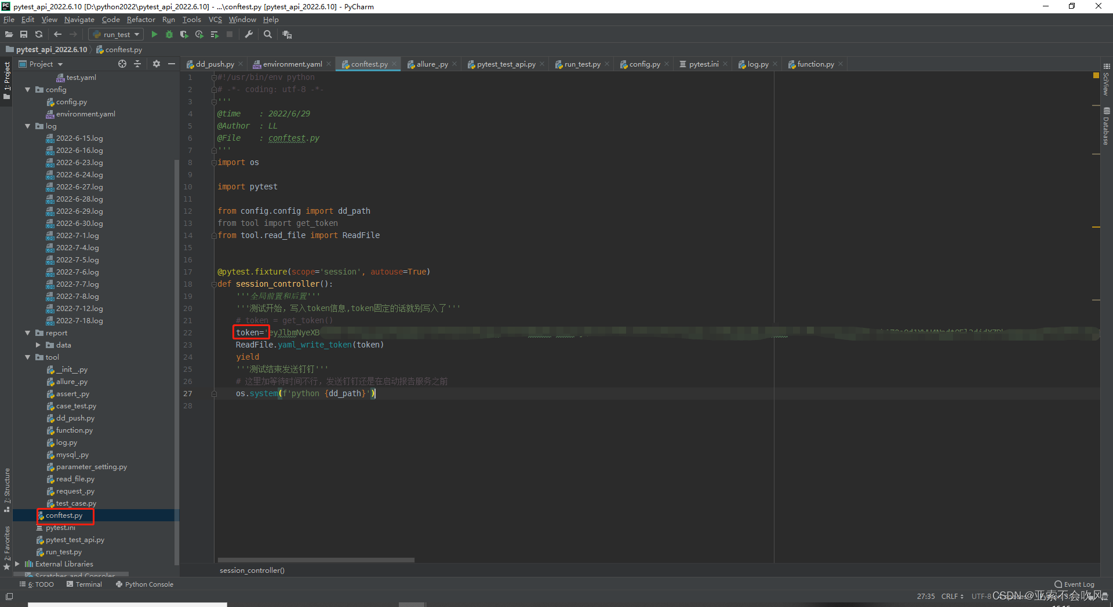The height and width of the screenshot is (607, 1113).
Task: Open Search Everywhere magnifier icon
Action: 268,35
